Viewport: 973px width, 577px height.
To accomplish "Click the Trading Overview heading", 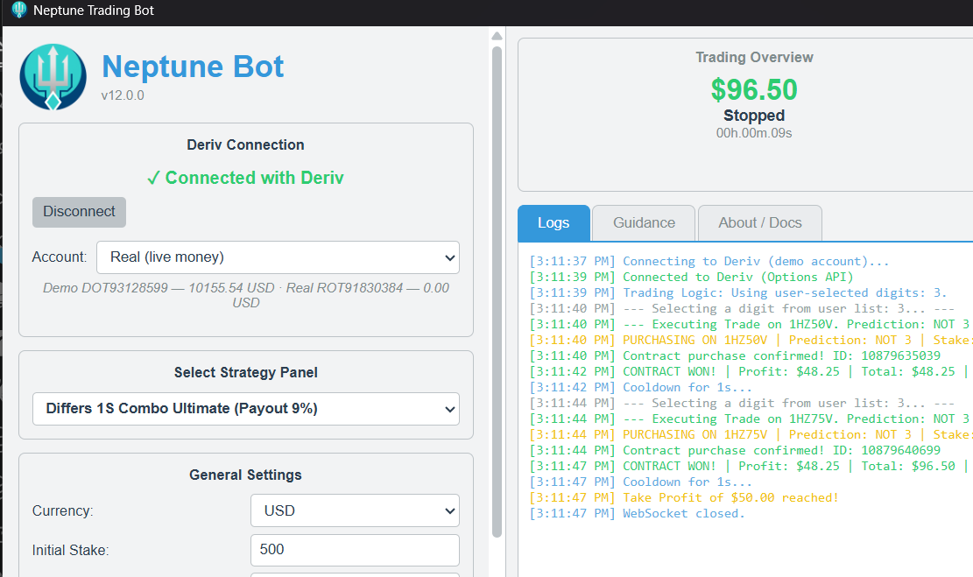I will point(754,58).
